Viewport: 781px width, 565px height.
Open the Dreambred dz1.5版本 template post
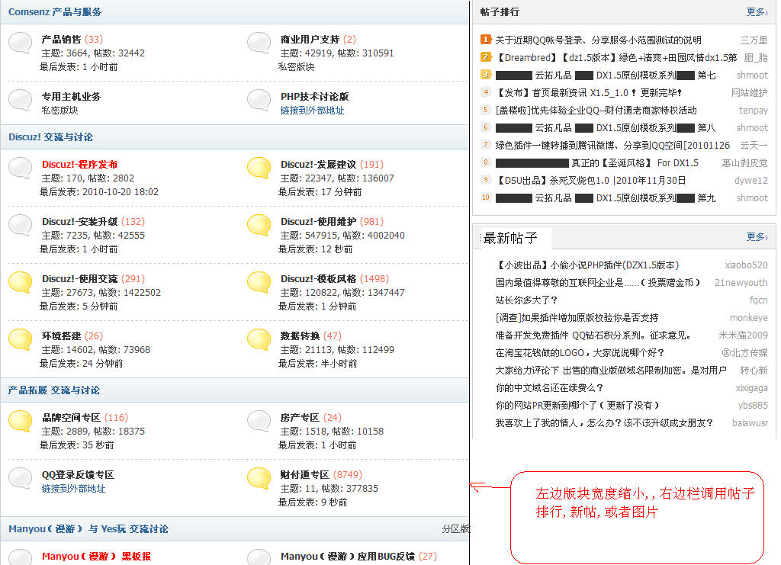pyautogui.click(x=616, y=58)
